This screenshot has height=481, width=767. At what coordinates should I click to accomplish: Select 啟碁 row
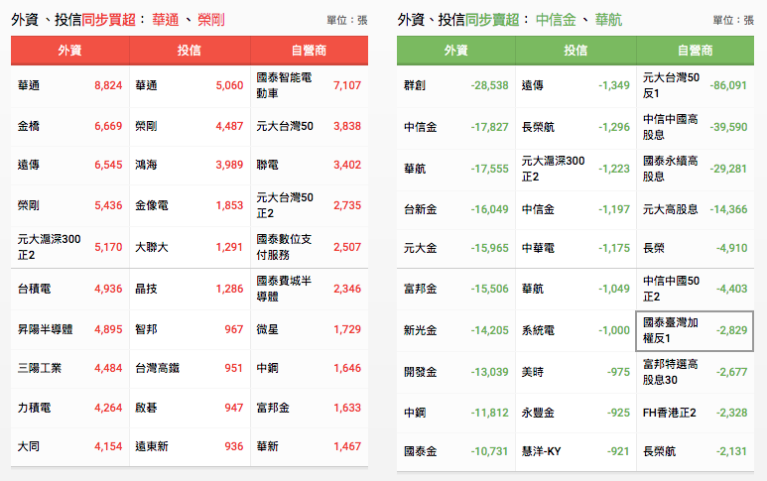tap(190, 408)
